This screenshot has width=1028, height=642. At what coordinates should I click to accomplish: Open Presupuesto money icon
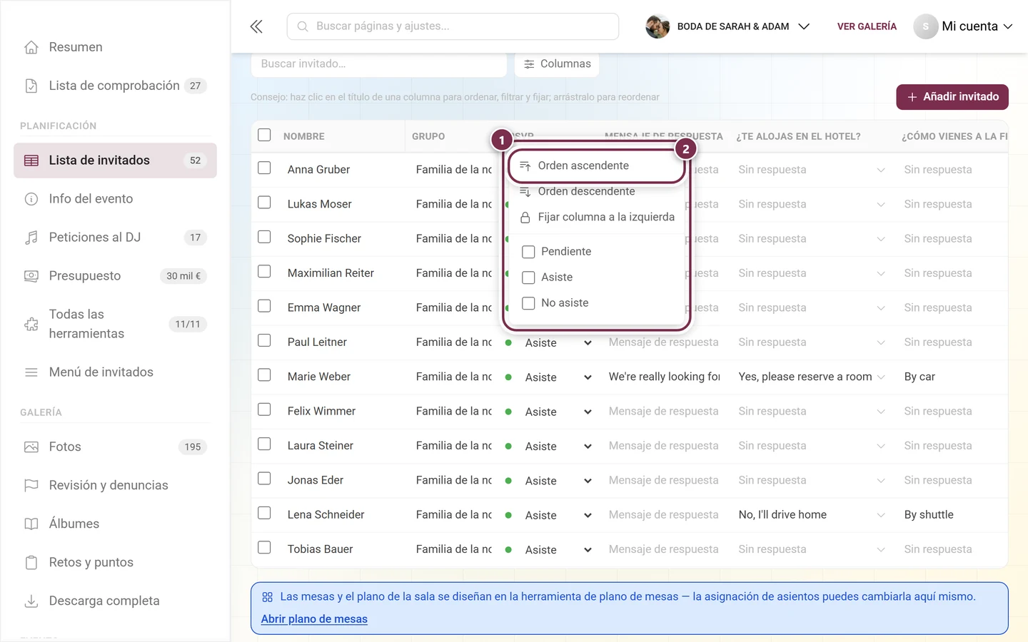point(31,276)
